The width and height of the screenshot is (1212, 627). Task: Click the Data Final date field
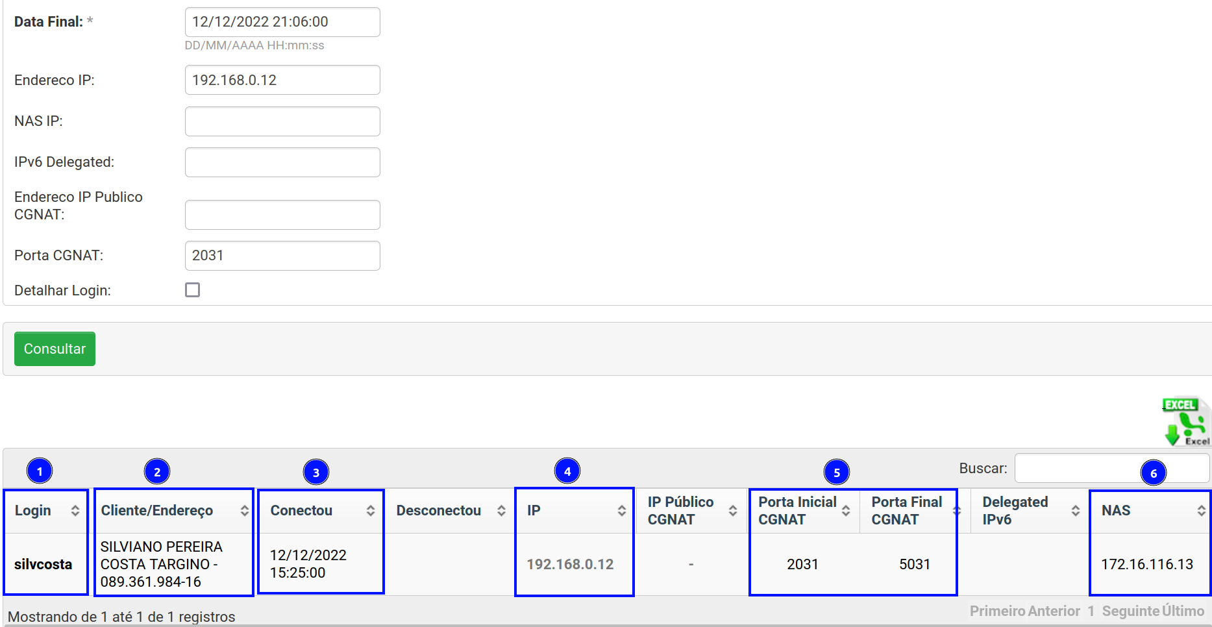tap(282, 22)
